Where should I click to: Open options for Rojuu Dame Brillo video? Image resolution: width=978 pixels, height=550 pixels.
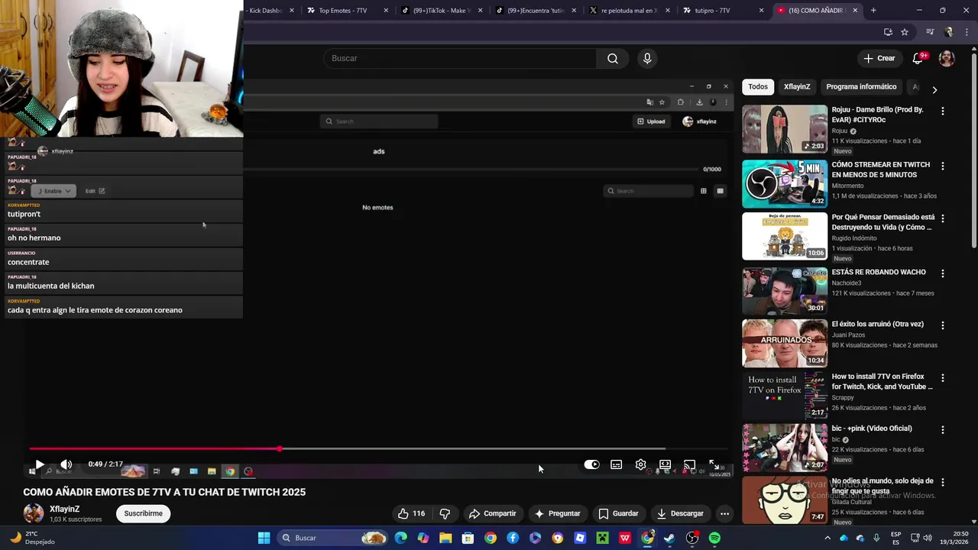pyautogui.click(x=942, y=111)
